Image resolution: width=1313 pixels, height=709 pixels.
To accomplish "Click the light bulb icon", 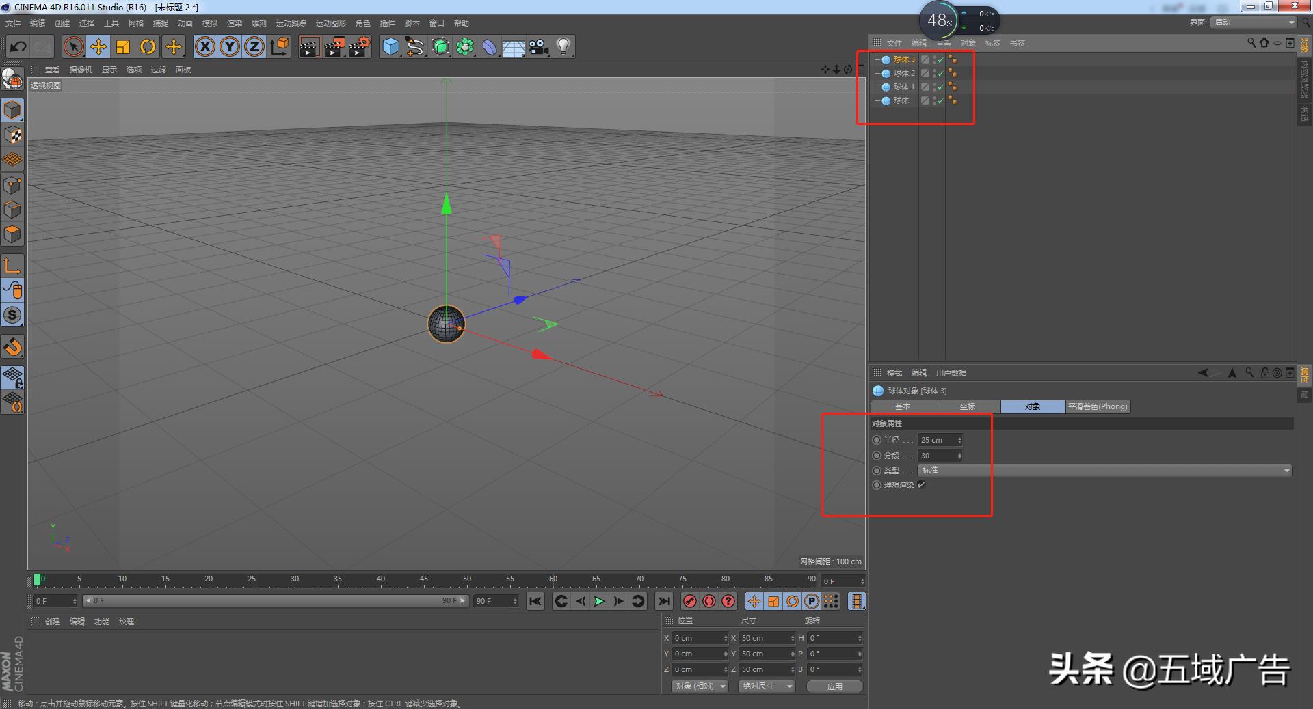I will click(x=563, y=47).
